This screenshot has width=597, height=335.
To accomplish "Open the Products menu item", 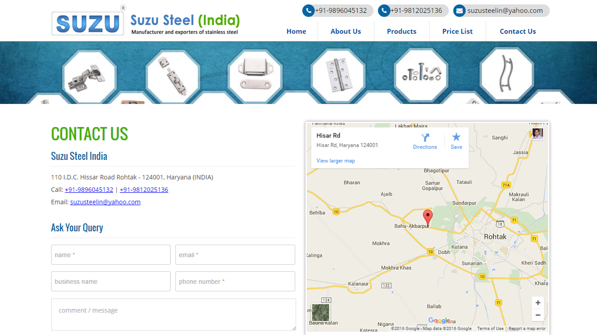I will point(402,31).
